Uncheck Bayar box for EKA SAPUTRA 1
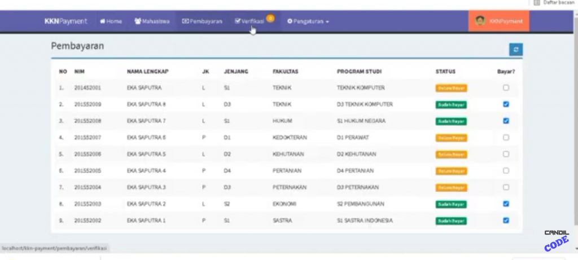Image resolution: width=578 pixels, height=260 pixels. coord(506,220)
